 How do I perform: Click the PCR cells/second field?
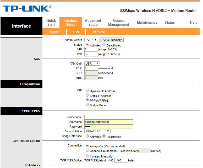pos(91,68)
